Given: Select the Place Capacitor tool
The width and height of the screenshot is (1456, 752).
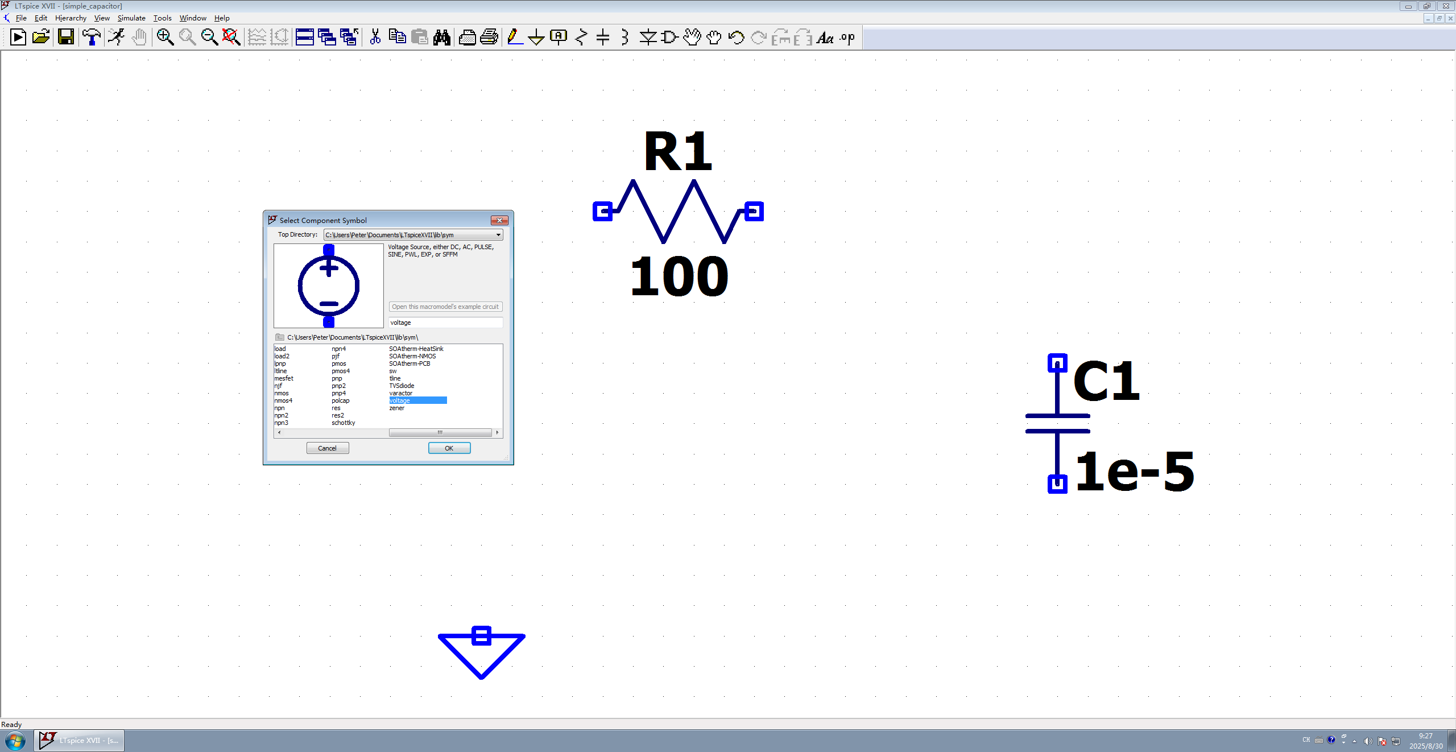Looking at the screenshot, I should pos(603,38).
